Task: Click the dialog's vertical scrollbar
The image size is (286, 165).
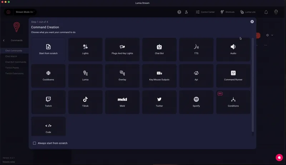Action: coord(253,86)
